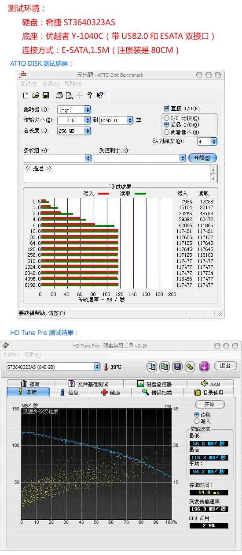Click the copy text icon in HD Tune
The height and width of the screenshot is (555, 242).
152,366
